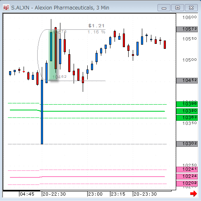Click the red scroll-right arrow icon
201x201 pixels.
pyautogui.click(x=194, y=194)
